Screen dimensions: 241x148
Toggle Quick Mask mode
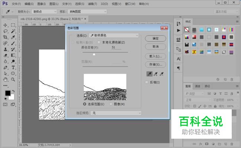pyautogui.click(x=5, y=104)
